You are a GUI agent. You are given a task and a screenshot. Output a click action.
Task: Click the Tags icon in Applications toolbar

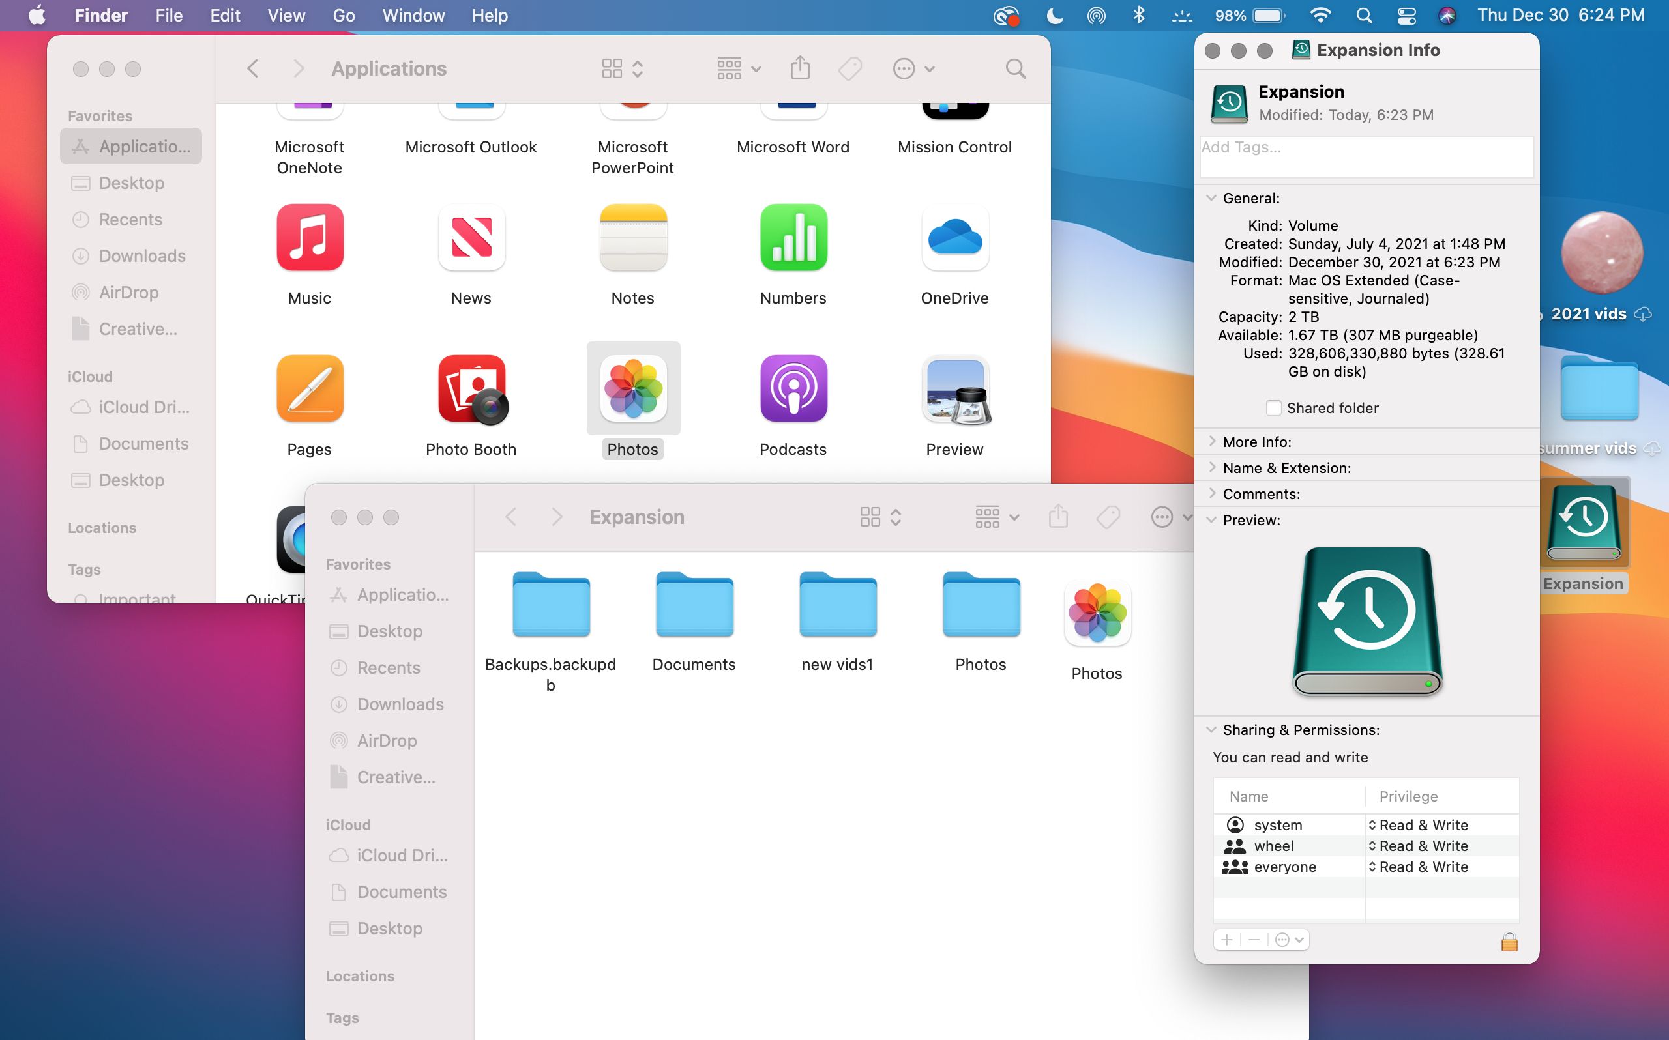[x=850, y=69]
